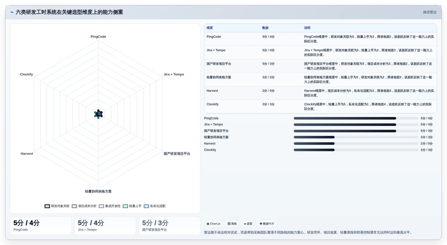Click the Clockify progress bar
This screenshot has width=447, height=245.
(x=356, y=150)
